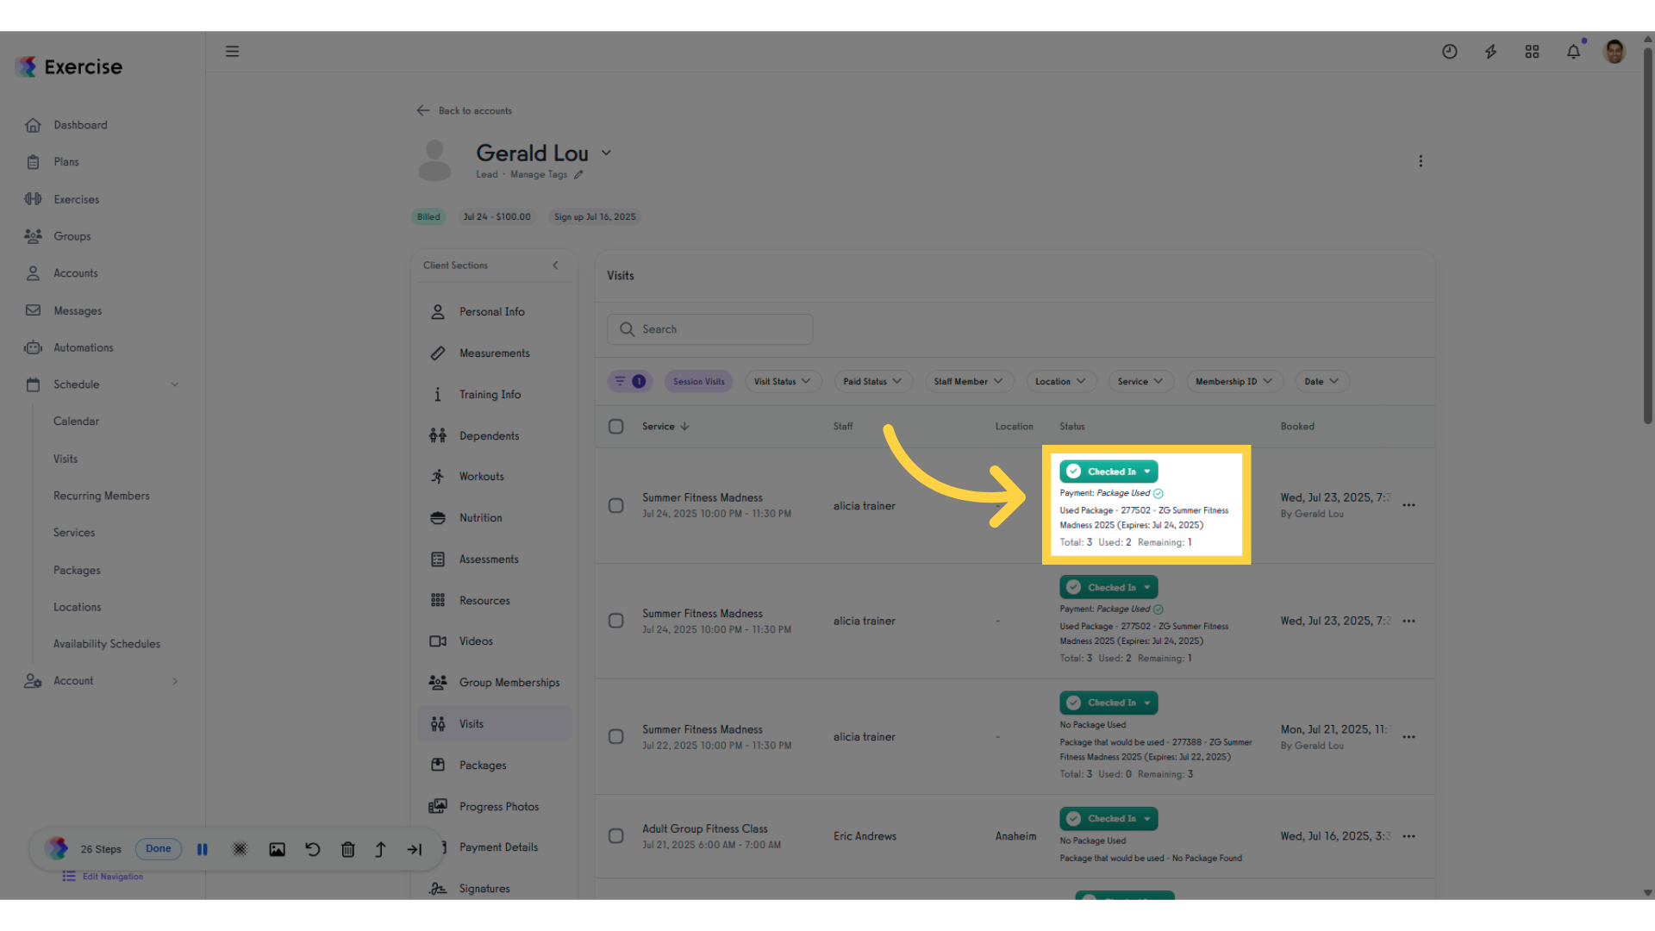Go to Dashboard in sidebar
This screenshot has height=931, width=1655.
click(x=80, y=125)
